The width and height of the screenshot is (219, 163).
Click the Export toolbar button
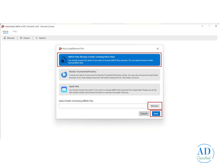[x=25, y=38]
